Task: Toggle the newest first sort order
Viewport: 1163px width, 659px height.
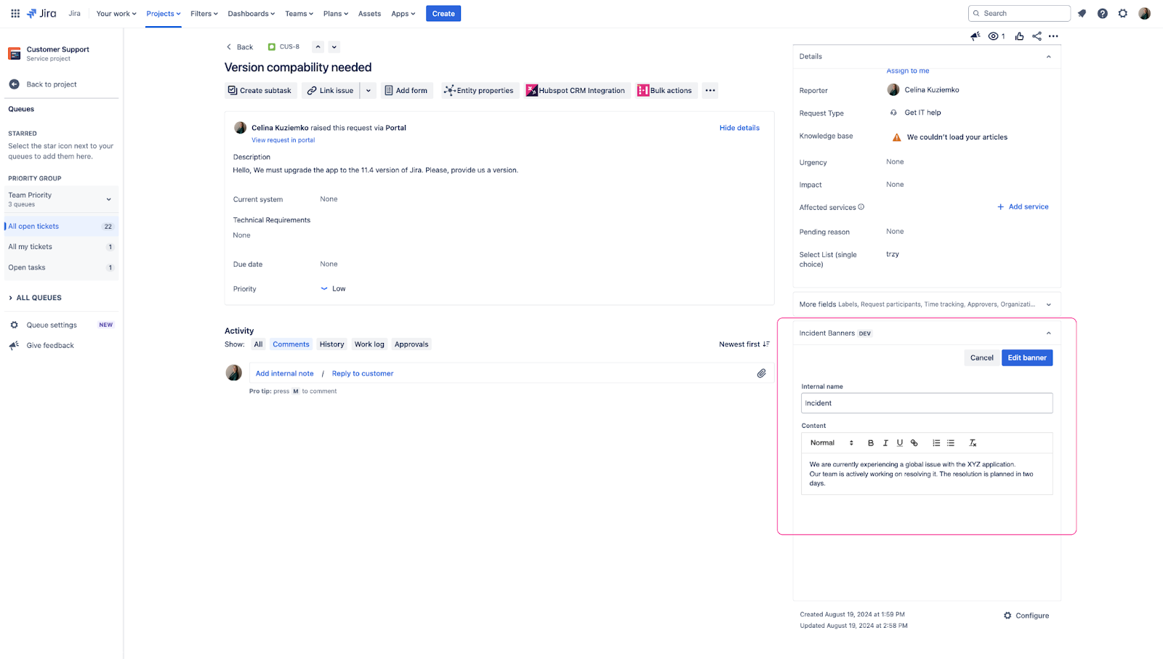Action: click(744, 344)
